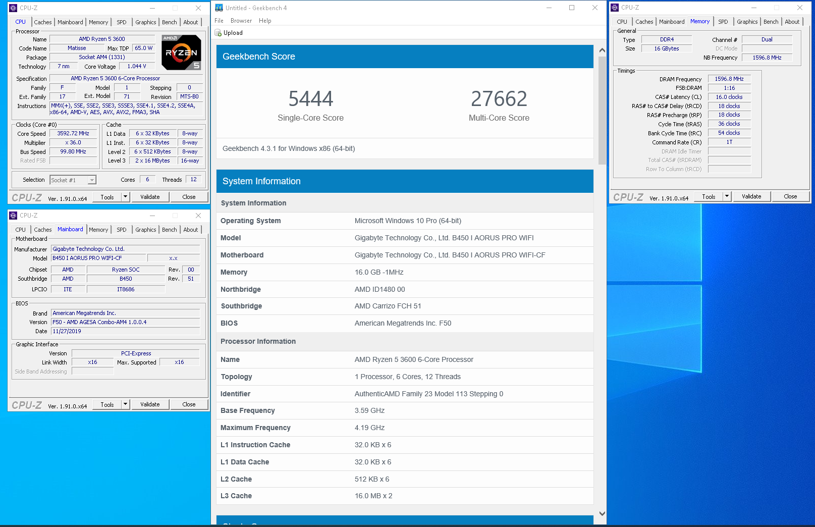Open About tab in top-left CPU-Z

point(191,22)
